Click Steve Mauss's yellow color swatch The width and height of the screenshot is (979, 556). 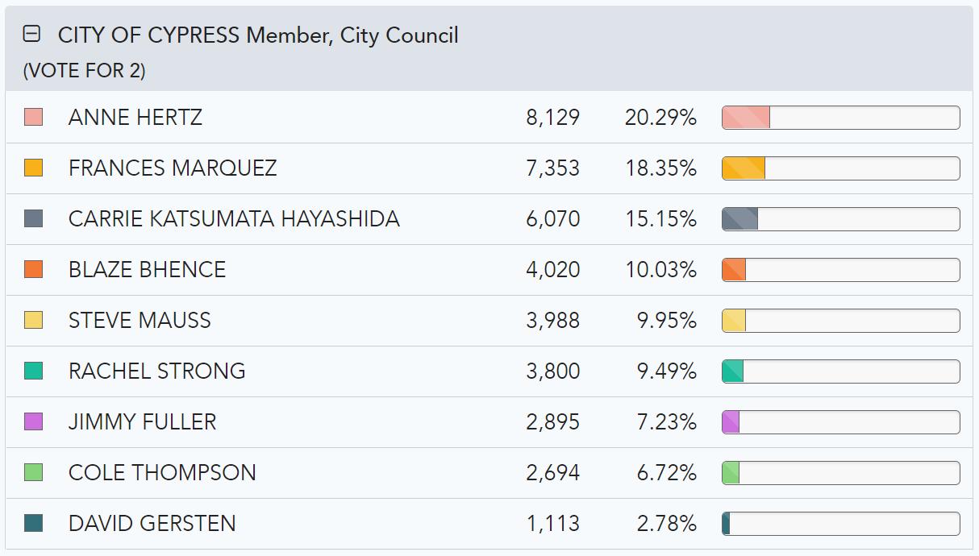tap(33, 320)
